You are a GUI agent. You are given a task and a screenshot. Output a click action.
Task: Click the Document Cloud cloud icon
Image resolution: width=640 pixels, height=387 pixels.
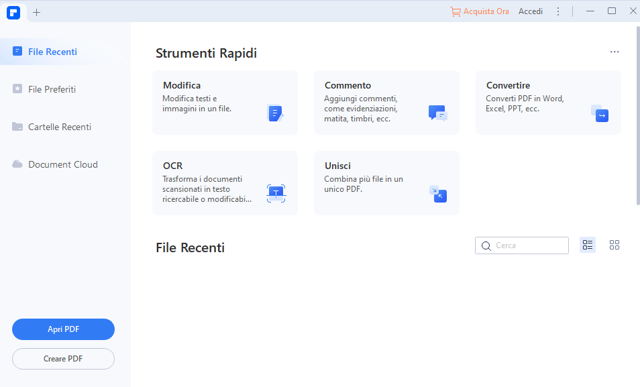click(x=17, y=164)
